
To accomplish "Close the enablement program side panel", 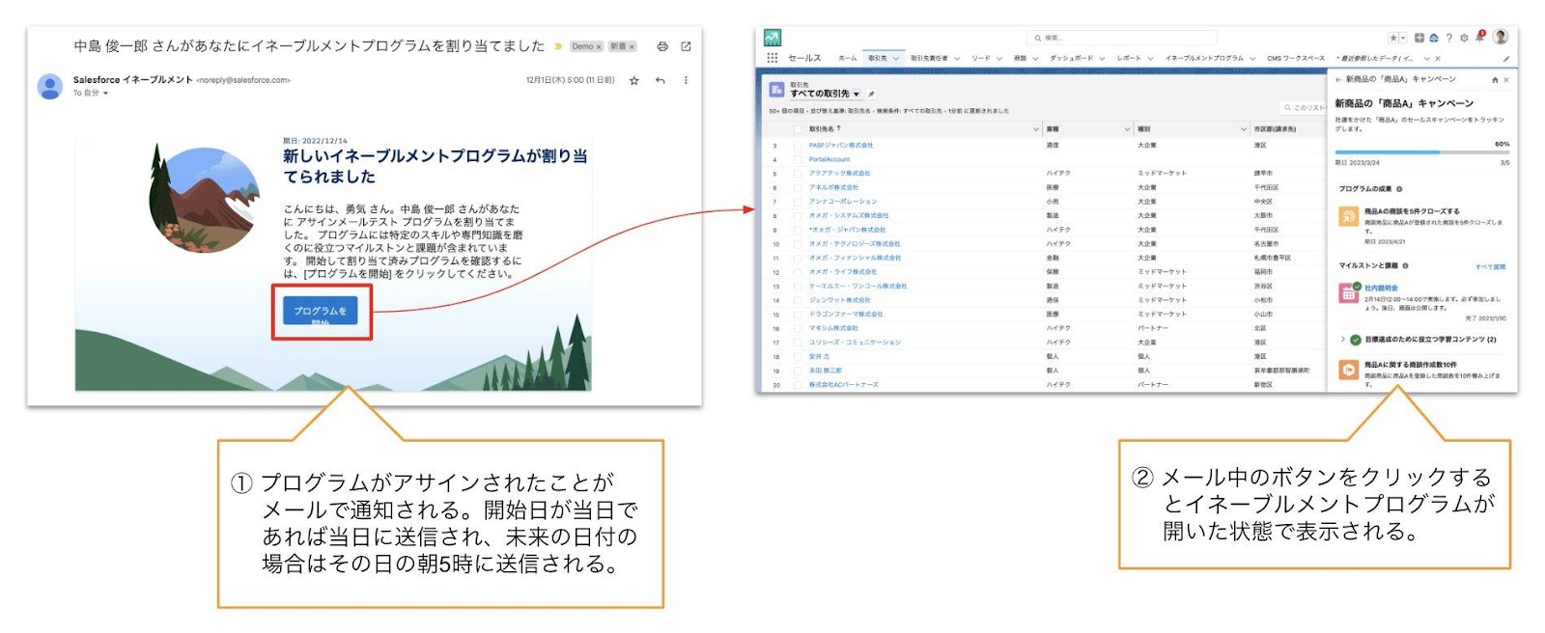I will (x=1506, y=80).
